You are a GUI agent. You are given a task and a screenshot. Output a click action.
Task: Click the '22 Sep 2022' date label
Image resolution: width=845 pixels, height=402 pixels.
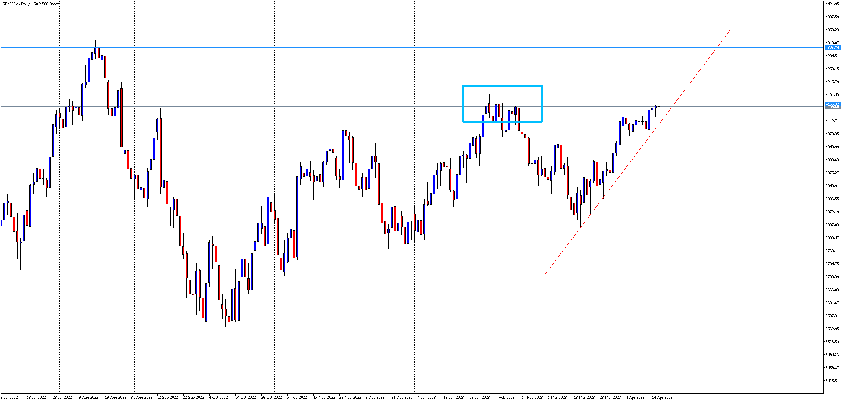[194, 398]
